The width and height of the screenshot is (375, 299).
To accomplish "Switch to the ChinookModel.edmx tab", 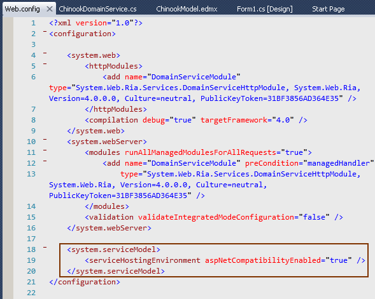I will tap(187, 9).
